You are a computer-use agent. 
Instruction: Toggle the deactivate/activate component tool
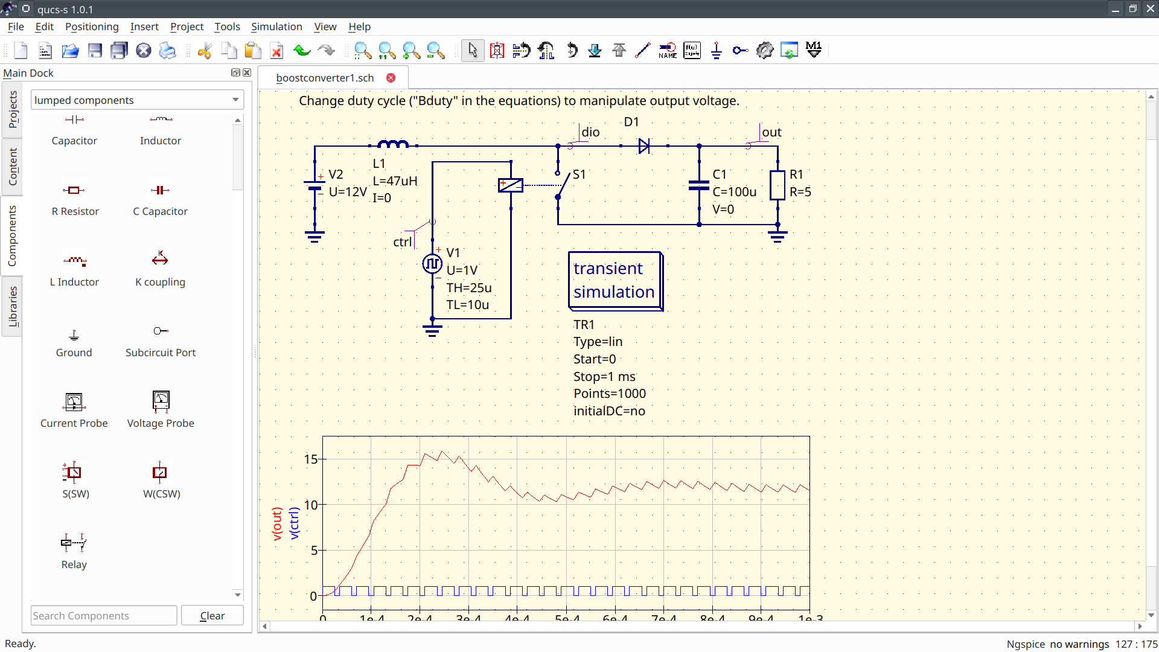point(497,50)
